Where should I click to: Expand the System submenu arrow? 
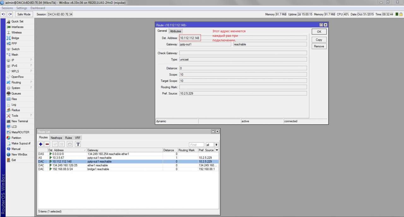point(31,88)
